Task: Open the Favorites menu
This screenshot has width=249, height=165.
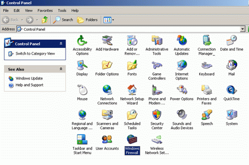Action: coord(45,10)
